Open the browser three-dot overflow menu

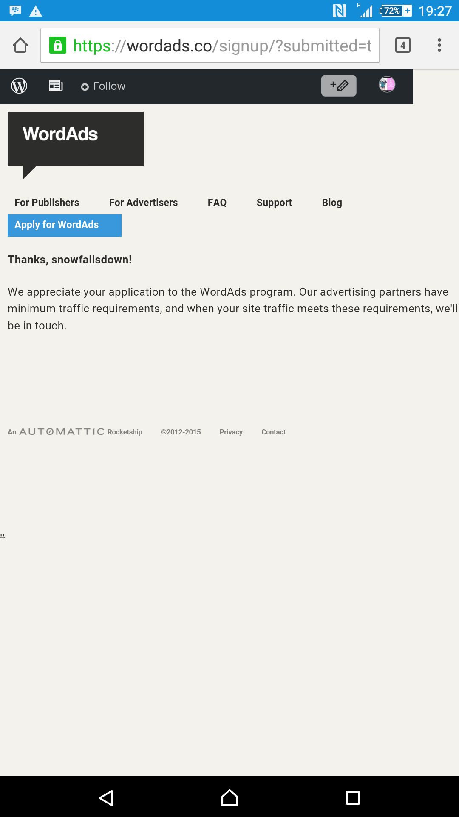click(x=439, y=45)
